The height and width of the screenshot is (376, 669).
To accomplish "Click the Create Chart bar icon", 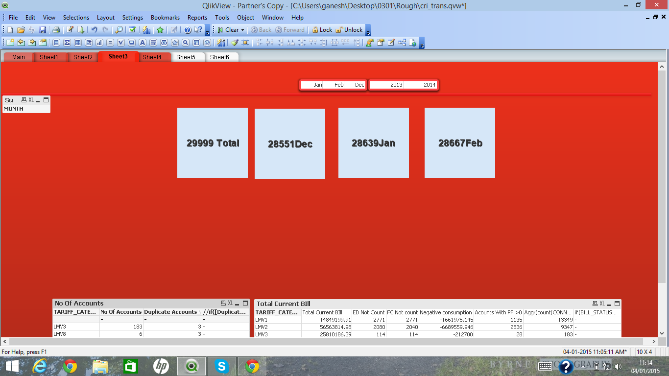I will [x=99, y=43].
